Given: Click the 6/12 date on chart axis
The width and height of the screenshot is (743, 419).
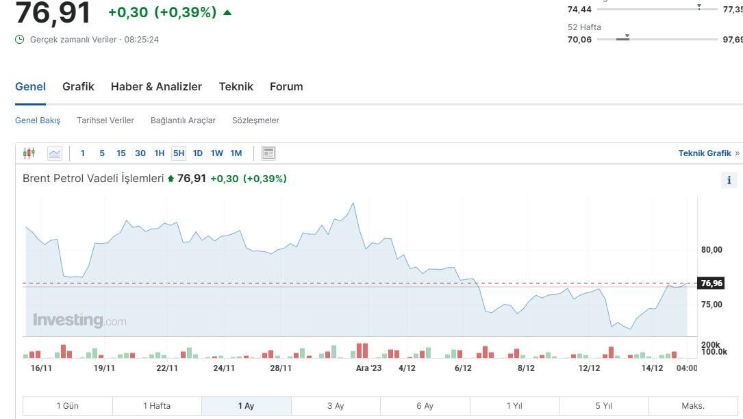Looking at the screenshot, I should tap(463, 368).
